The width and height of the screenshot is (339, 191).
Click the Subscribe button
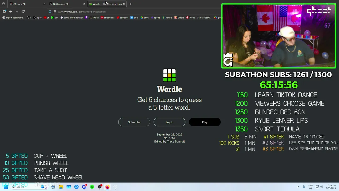pyautogui.click(x=134, y=122)
